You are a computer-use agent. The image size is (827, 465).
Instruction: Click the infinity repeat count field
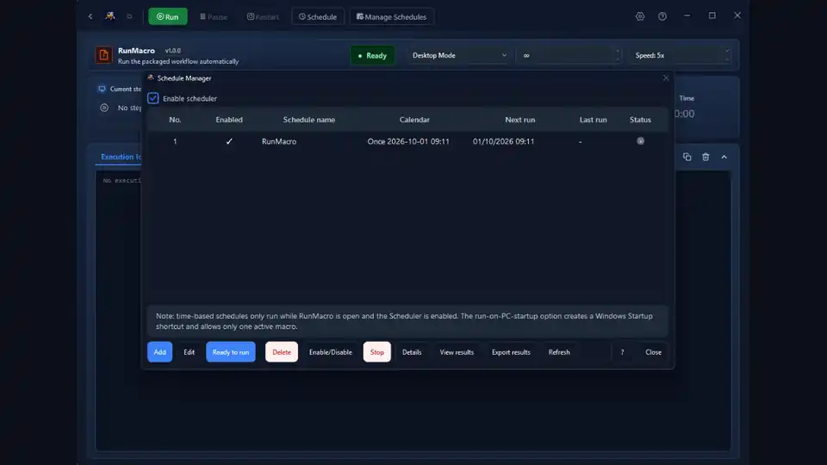pos(568,55)
